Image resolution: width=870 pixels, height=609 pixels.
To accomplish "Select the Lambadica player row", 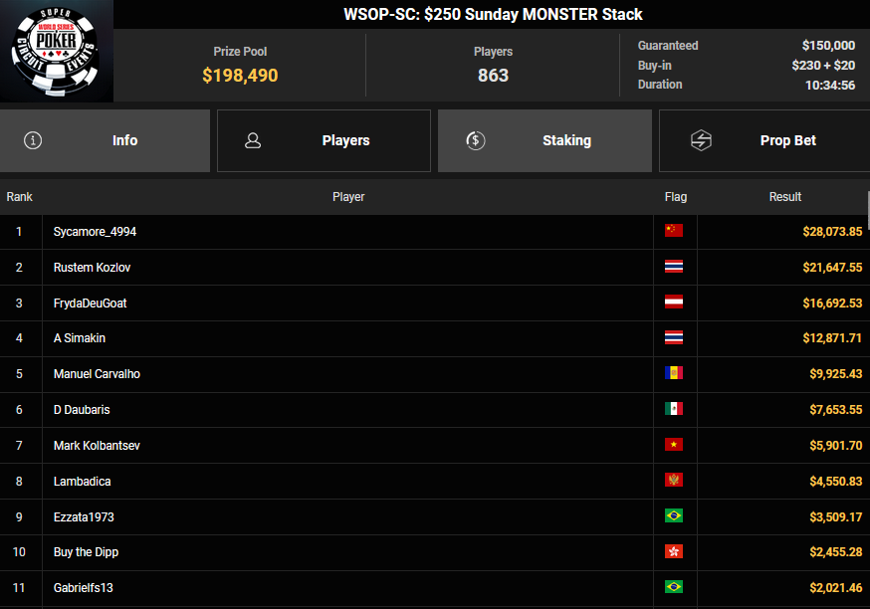I will click(x=83, y=482).
